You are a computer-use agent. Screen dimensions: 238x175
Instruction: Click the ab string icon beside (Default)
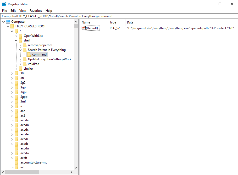click(x=83, y=28)
